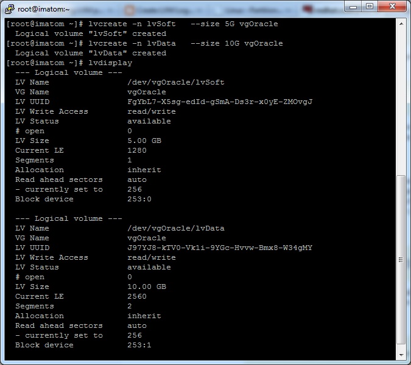The image size is (411, 365).
Task: Maximize the root@imatom terminal window
Action: pyautogui.click(x=370, y=7)
